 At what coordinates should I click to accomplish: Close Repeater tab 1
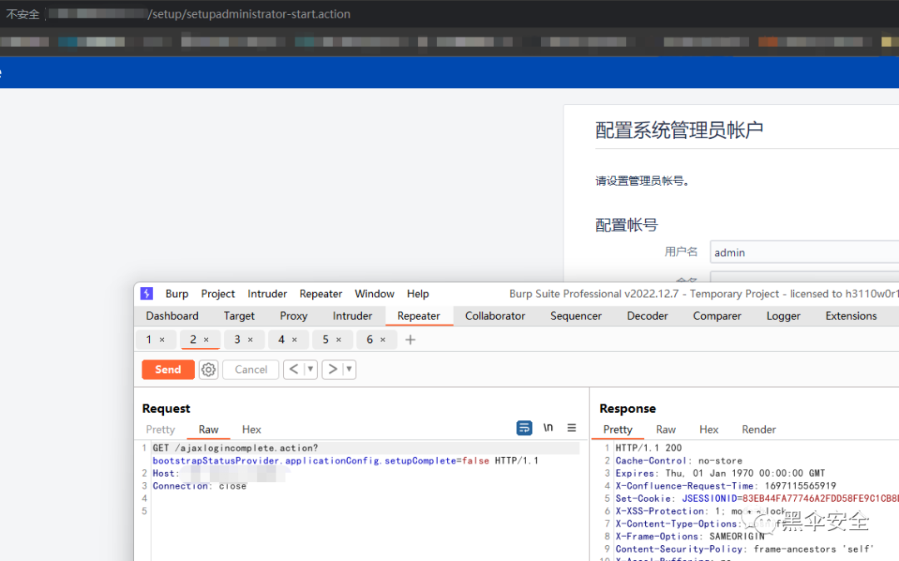coord(162,340)
